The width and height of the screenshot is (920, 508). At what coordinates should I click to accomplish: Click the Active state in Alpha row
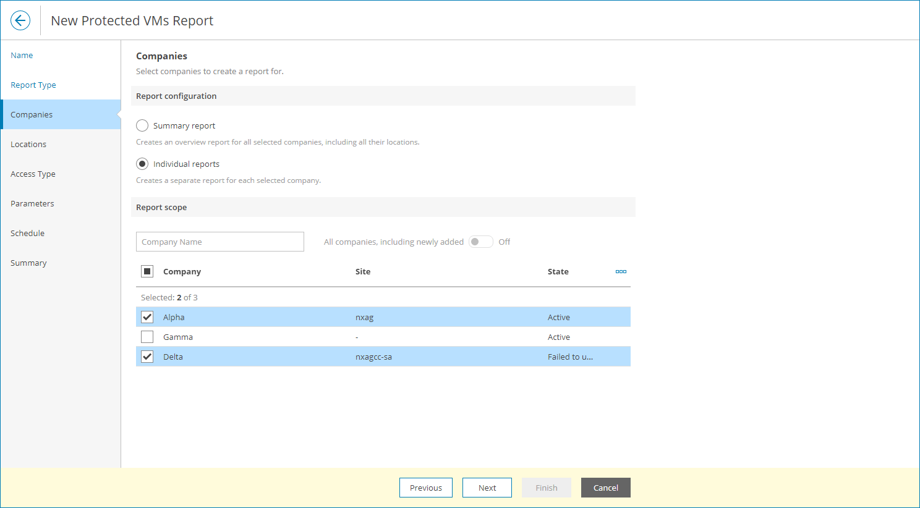(559, 317)
